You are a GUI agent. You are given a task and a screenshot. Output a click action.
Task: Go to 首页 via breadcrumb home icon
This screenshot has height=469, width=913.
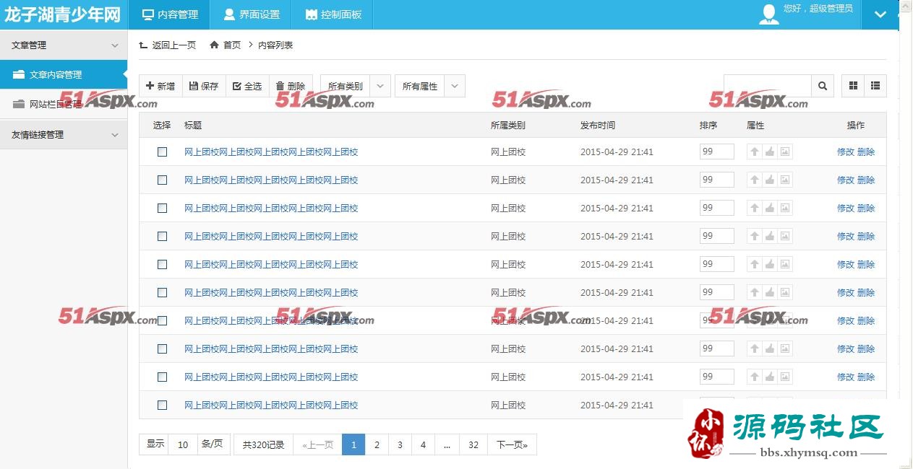click(225, 45)
